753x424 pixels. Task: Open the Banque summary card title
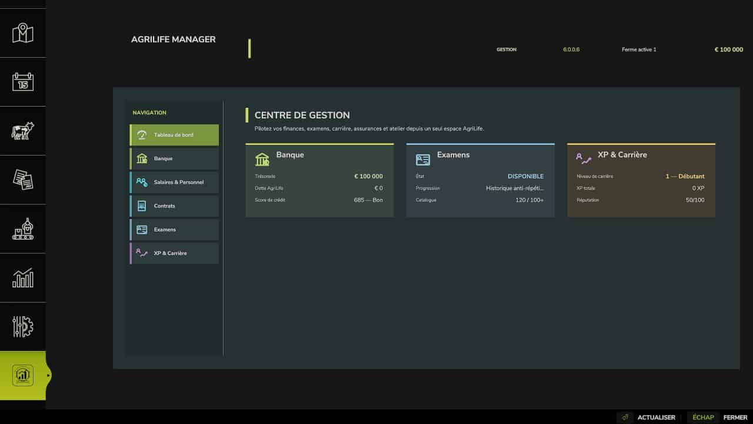(290, 155)
